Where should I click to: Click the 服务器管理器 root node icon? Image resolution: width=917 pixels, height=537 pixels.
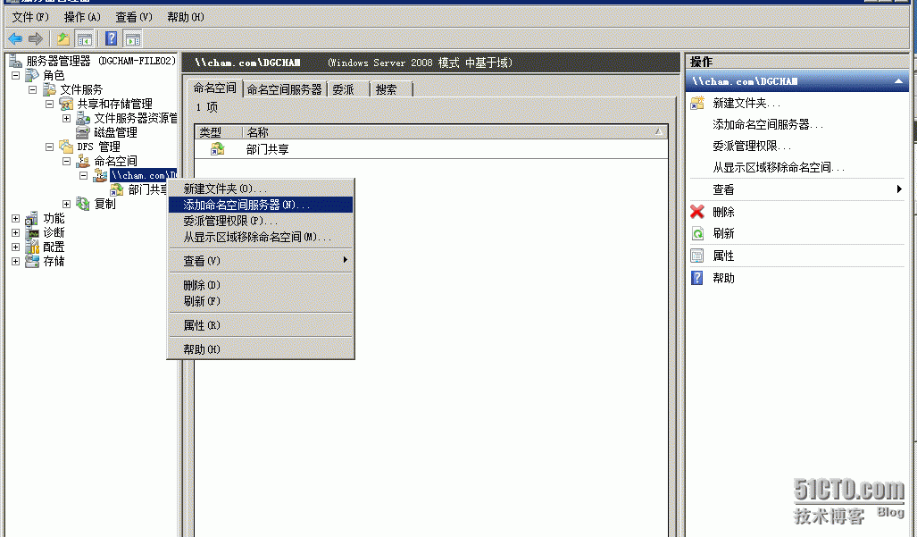tap(16, 61)
